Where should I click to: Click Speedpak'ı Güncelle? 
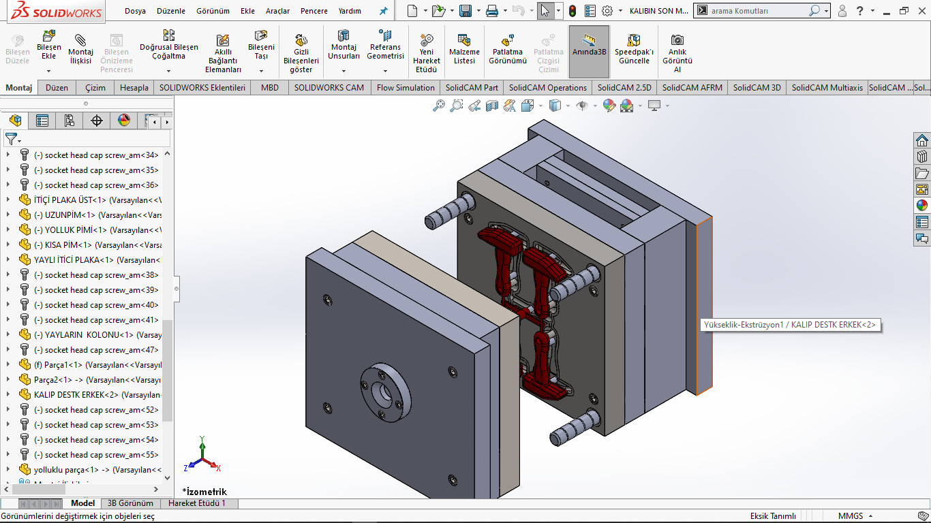tap(634, 50)
